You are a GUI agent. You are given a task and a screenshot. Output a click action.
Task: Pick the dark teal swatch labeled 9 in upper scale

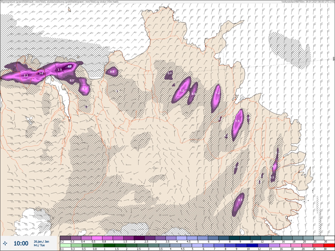click(x=245, y=238)
